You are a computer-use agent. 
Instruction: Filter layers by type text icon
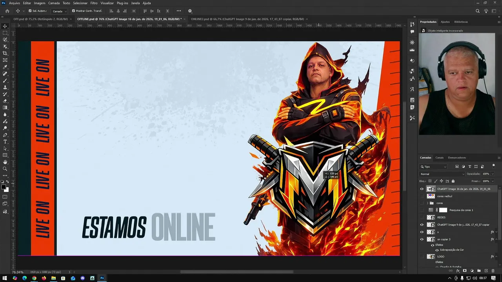point(470,166)
